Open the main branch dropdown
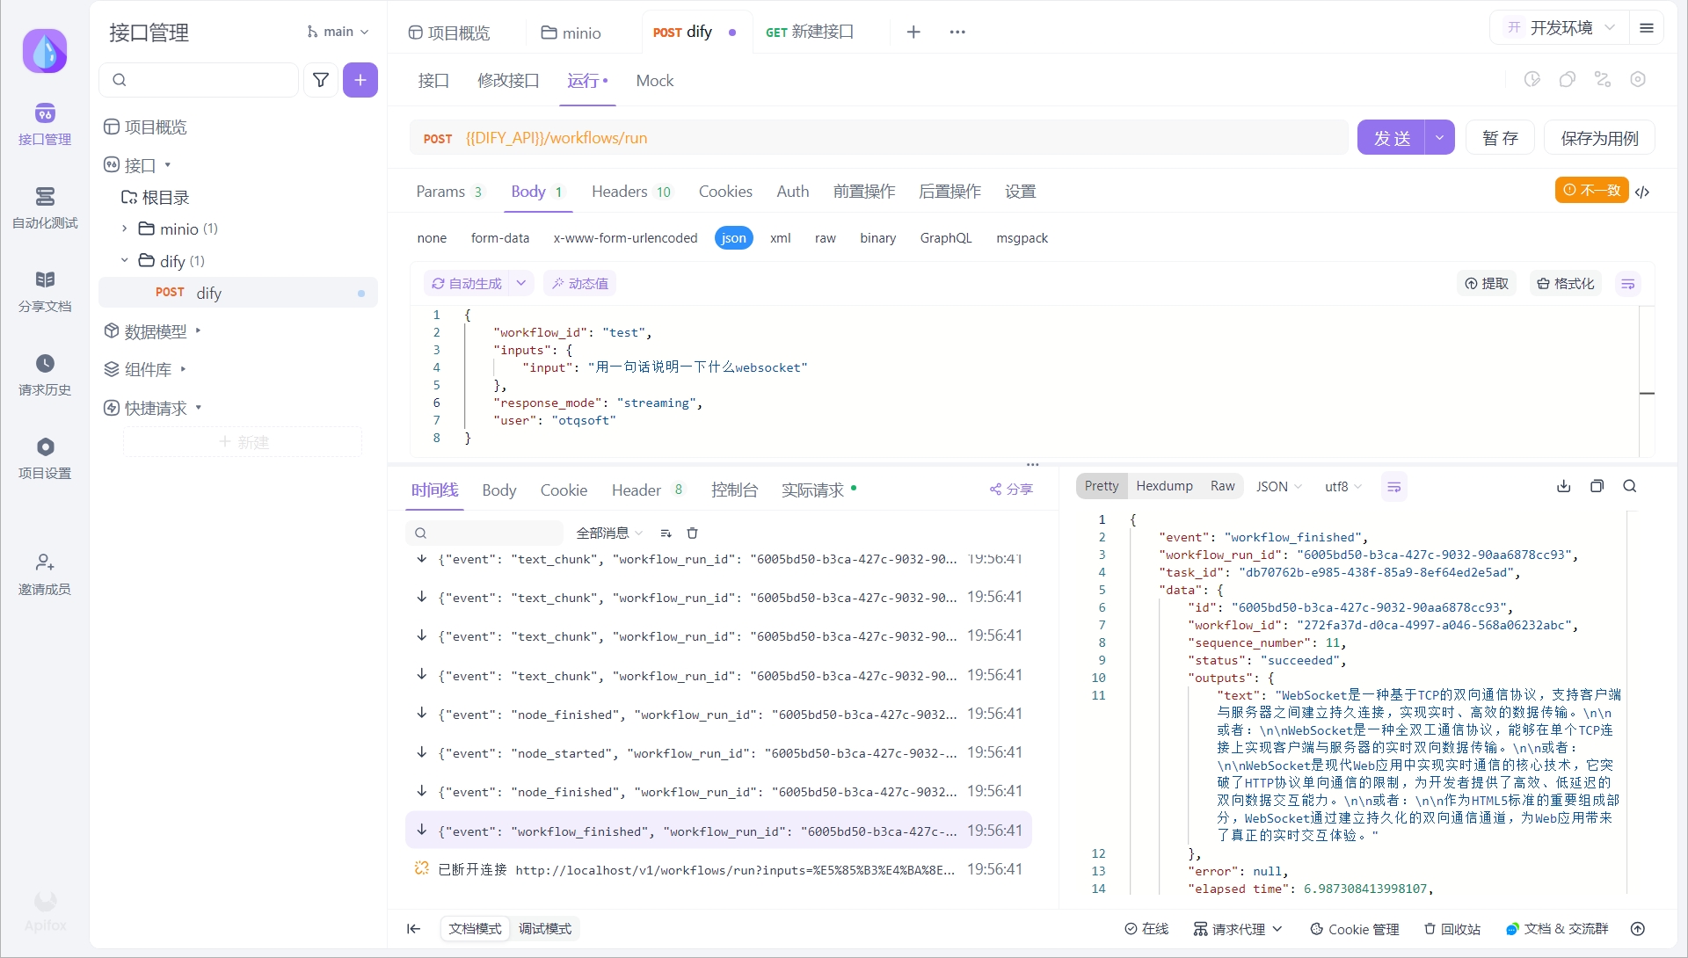This screenshot has height=958, width=1688. click(338, 32)
